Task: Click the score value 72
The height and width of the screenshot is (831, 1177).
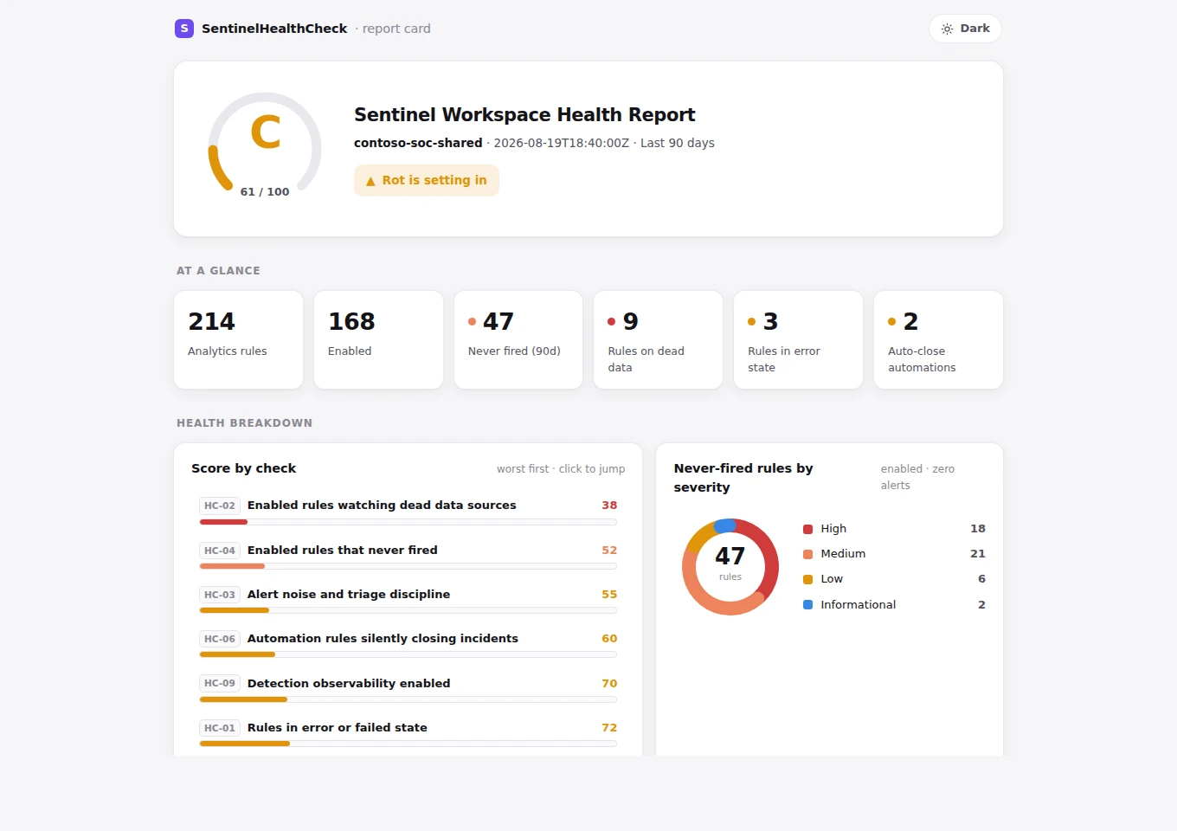Action: 609,728
